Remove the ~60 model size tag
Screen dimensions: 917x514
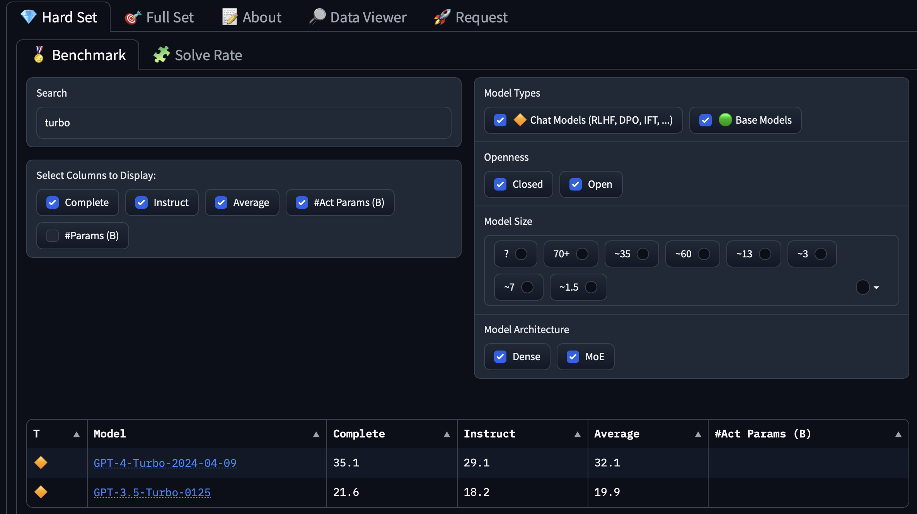(704, 254)
